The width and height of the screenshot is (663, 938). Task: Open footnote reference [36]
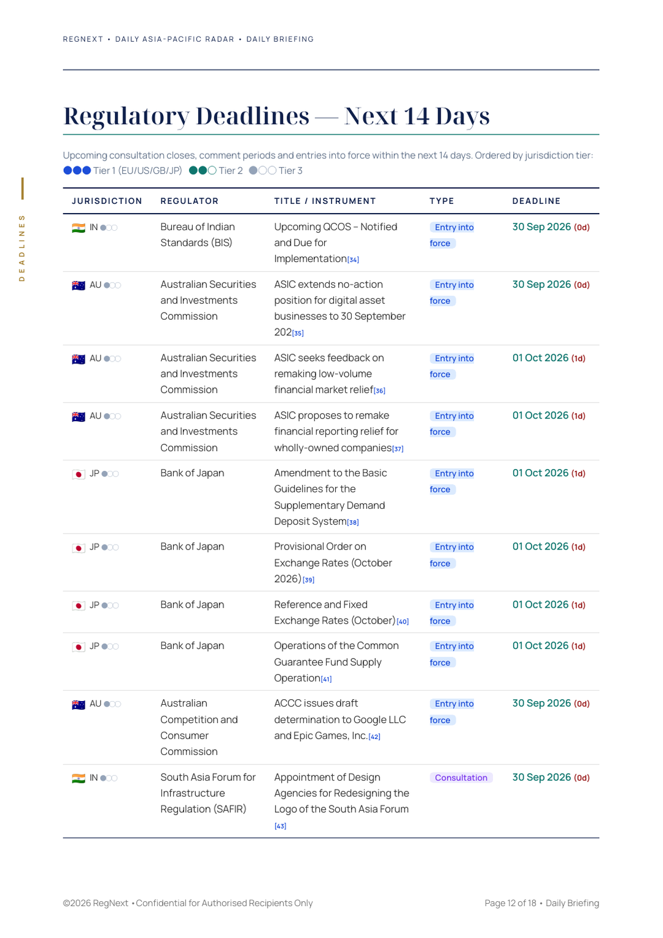(379, 391)
